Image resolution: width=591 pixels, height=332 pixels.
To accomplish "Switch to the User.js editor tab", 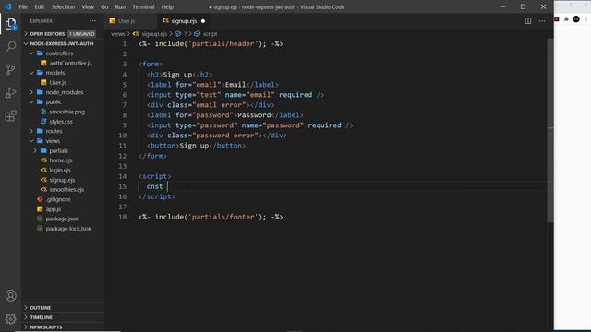I will pos(131,21).
